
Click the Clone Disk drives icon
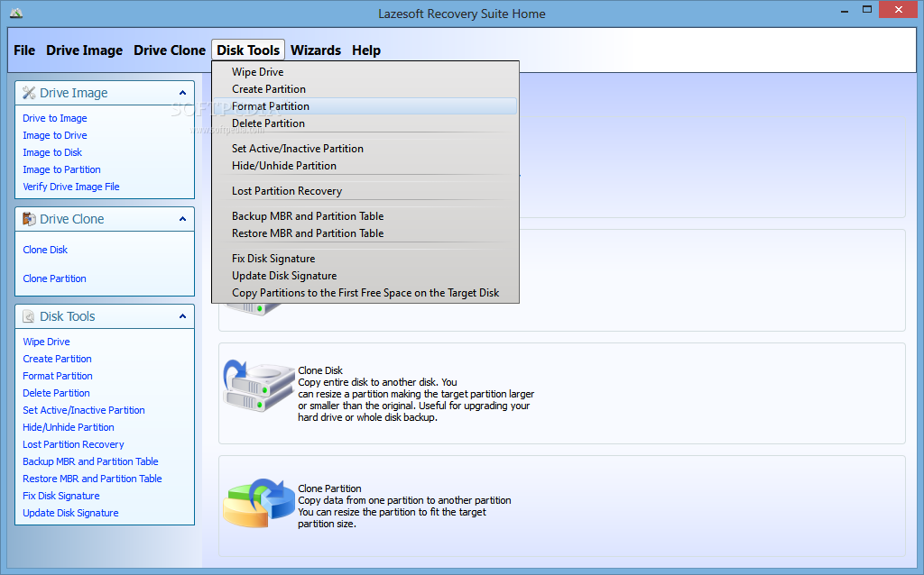259,386
